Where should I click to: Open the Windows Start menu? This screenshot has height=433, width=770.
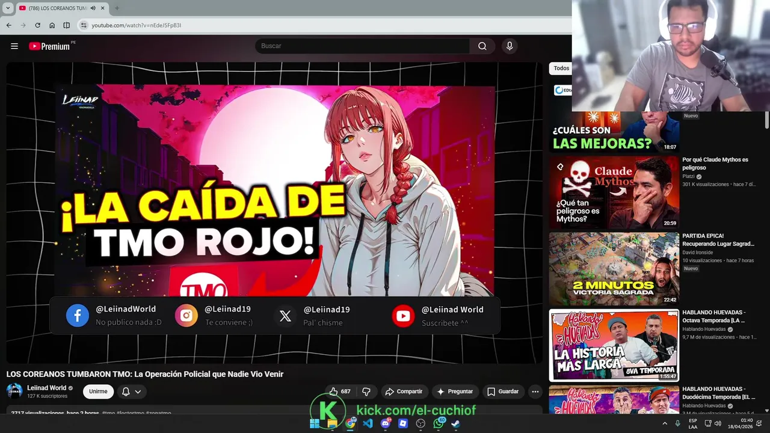tap(314, 423)
